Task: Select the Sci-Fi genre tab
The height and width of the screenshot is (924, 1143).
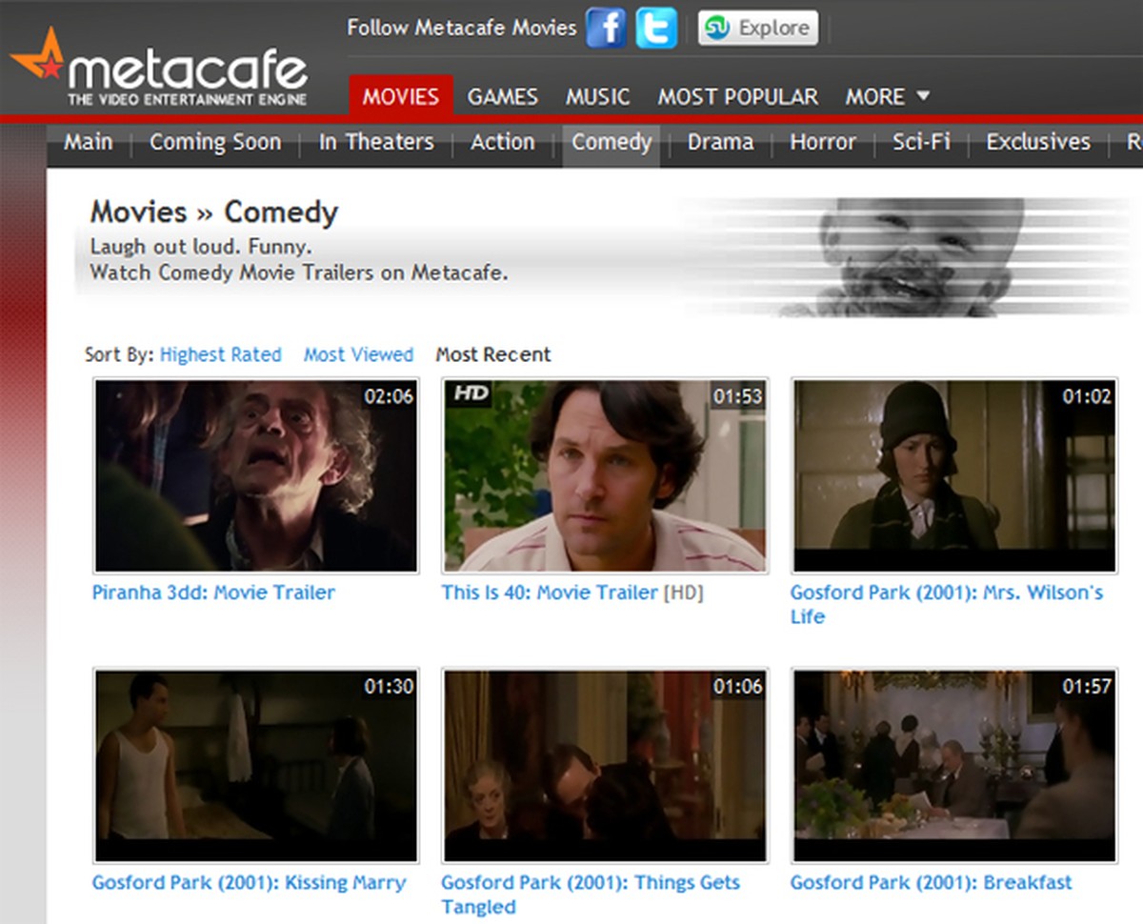Action: (x=921, y=142)
